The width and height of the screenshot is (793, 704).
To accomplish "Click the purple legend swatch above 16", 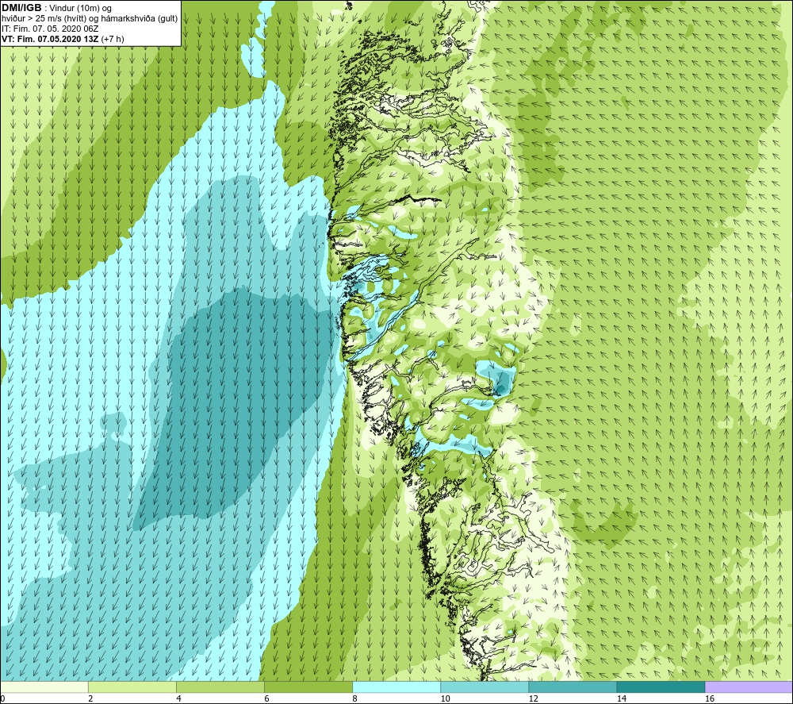I will click(x=749, y=687).
